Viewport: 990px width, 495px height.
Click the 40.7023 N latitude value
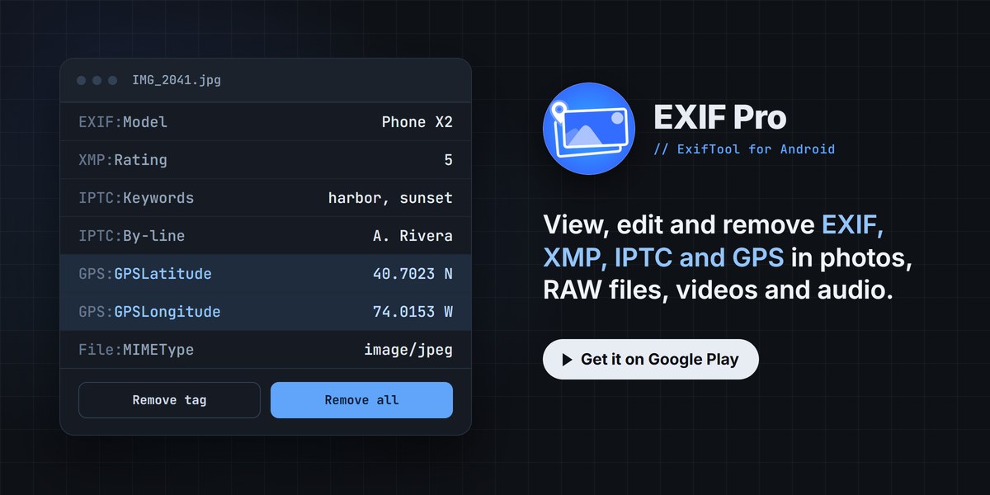pyautogui.click(x=412, y=274)
